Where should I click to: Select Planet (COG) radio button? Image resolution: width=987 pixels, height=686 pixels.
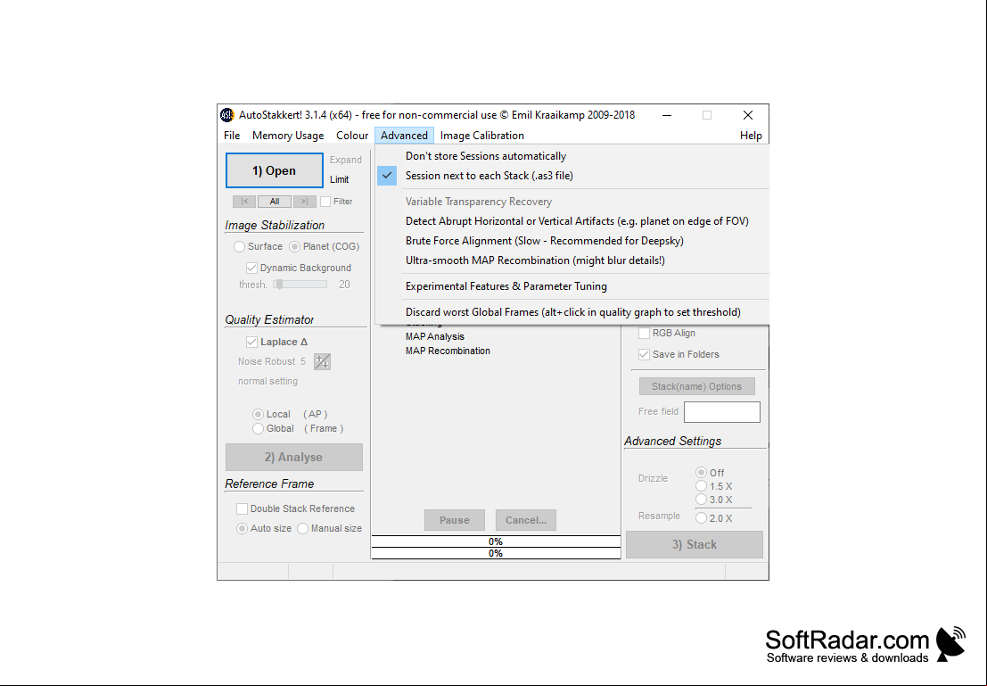294,246
